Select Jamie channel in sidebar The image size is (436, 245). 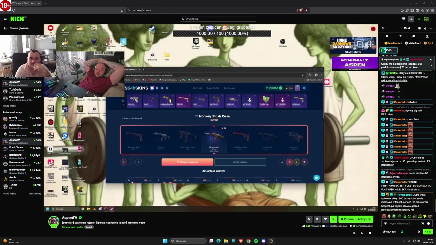coord(22,179)
